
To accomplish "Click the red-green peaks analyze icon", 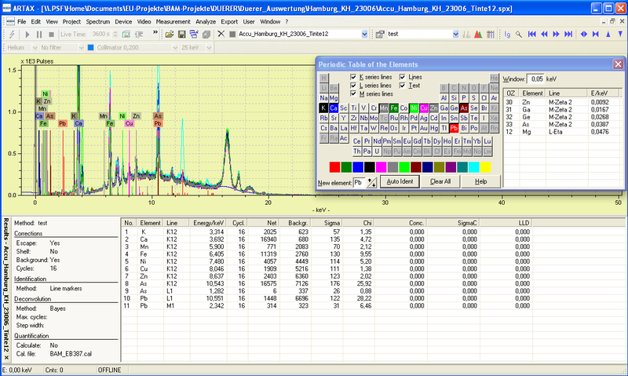I will point(478,35).
